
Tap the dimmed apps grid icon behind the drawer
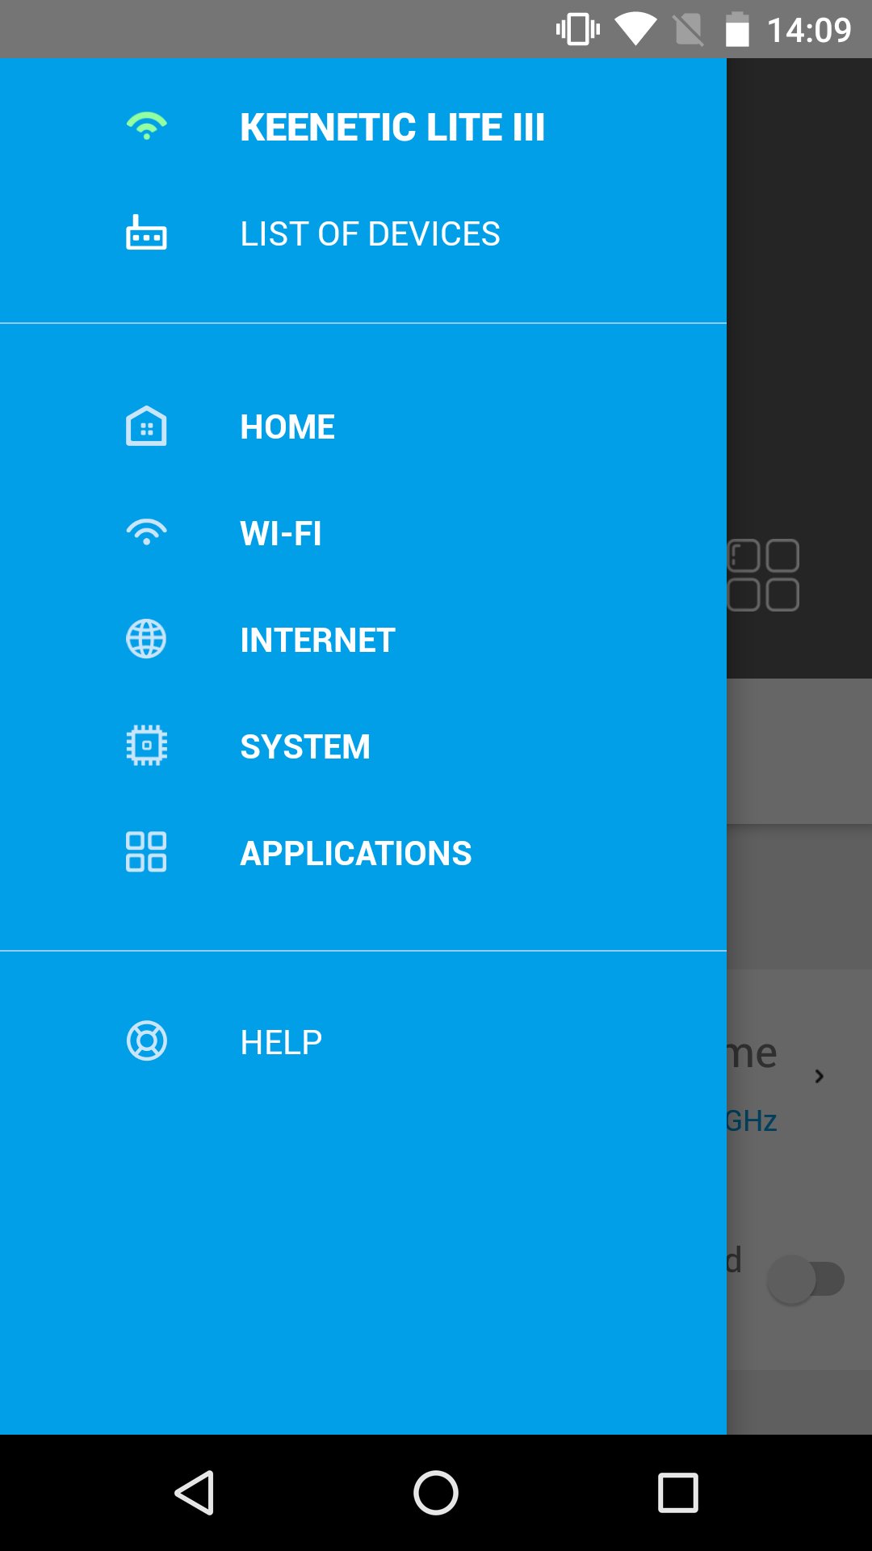763,575
